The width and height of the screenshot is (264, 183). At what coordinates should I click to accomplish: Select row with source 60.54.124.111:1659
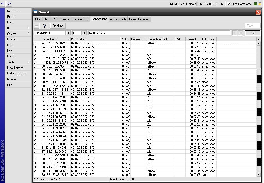(x=145, y=82)
